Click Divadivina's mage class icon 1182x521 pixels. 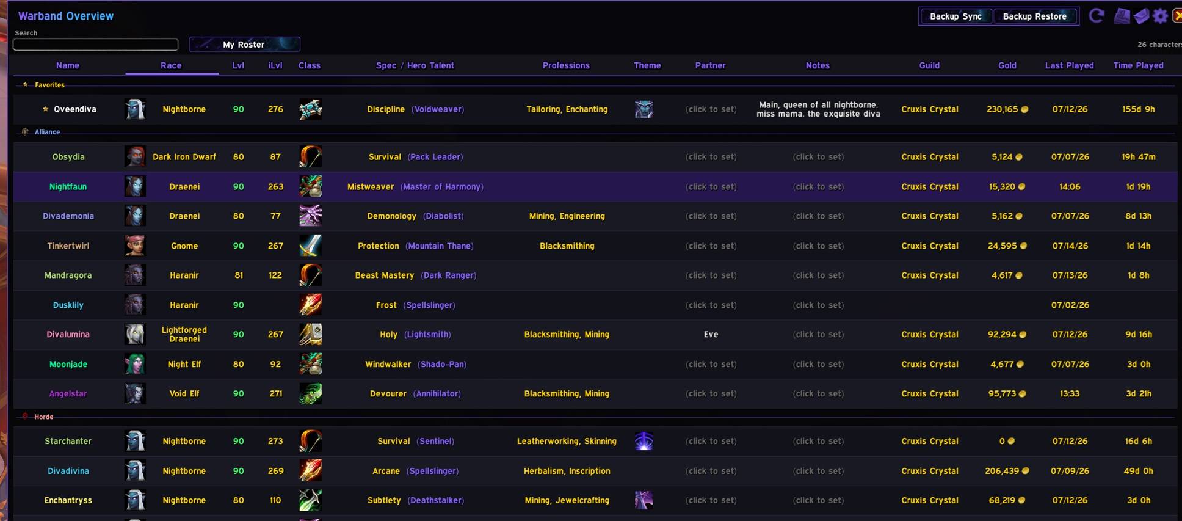310,471
